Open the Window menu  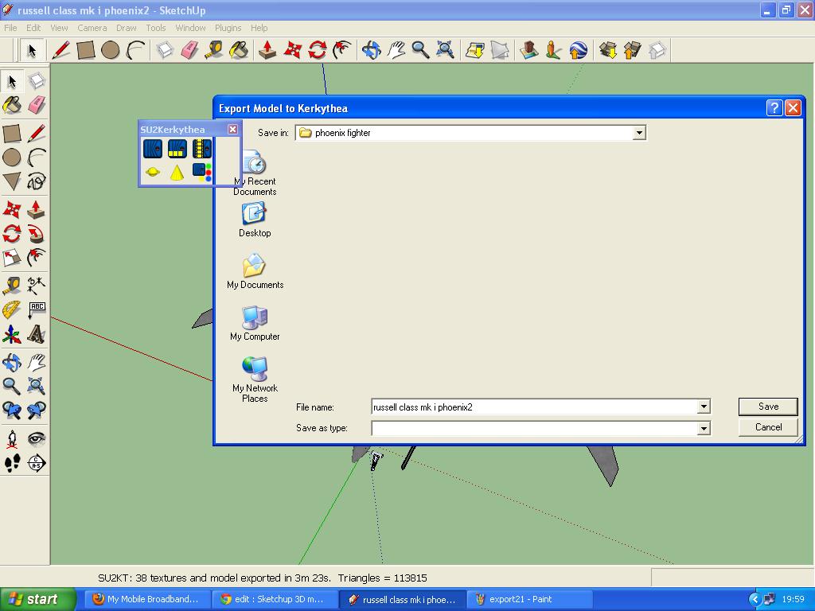(190, 28)
